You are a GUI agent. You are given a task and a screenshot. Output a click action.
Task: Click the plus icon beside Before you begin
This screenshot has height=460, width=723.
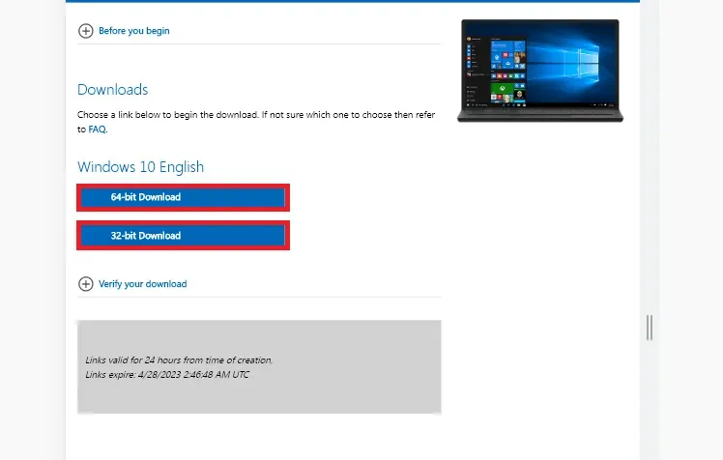[x=86, y=31]
